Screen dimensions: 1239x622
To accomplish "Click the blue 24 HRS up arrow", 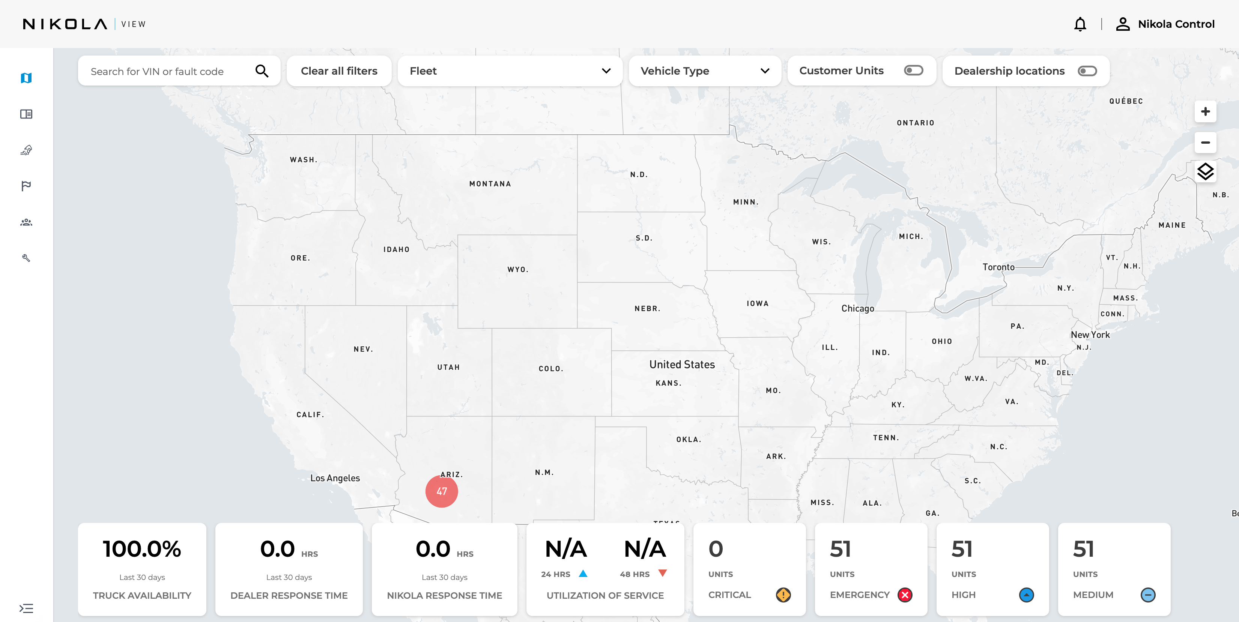I will pos(583,573).
